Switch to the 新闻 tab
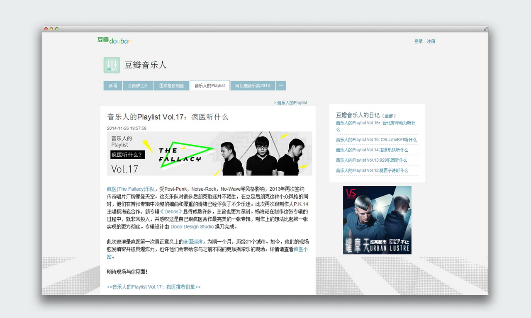This screenshot has height=318, width=531. tap(113, 86)
